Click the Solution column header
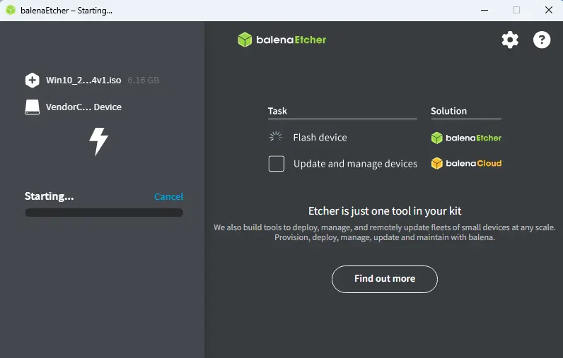Image resolution: width=563 pixels, height=358 pixels. [x=449, y=111]
